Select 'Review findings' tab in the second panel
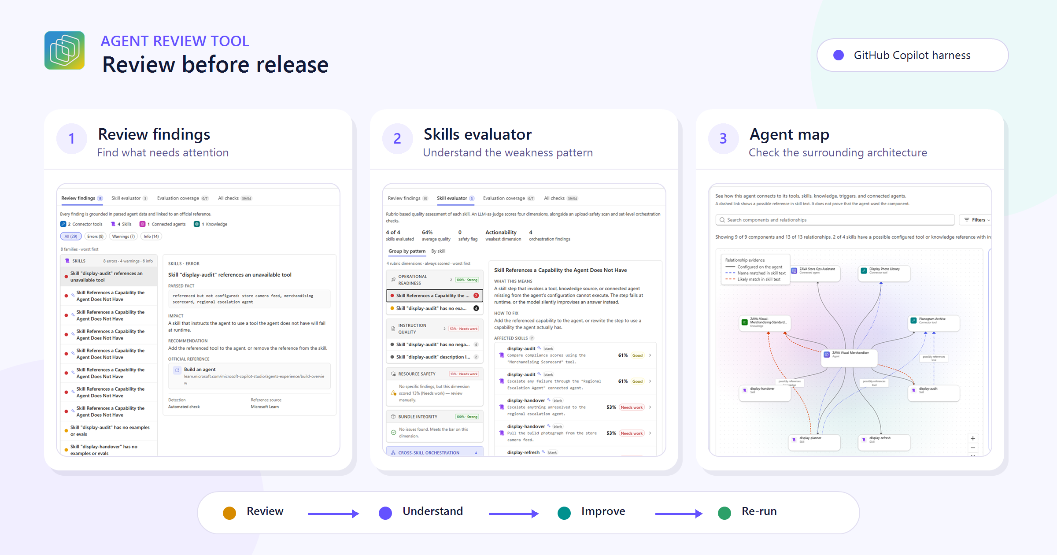 [x=408, y=198]
